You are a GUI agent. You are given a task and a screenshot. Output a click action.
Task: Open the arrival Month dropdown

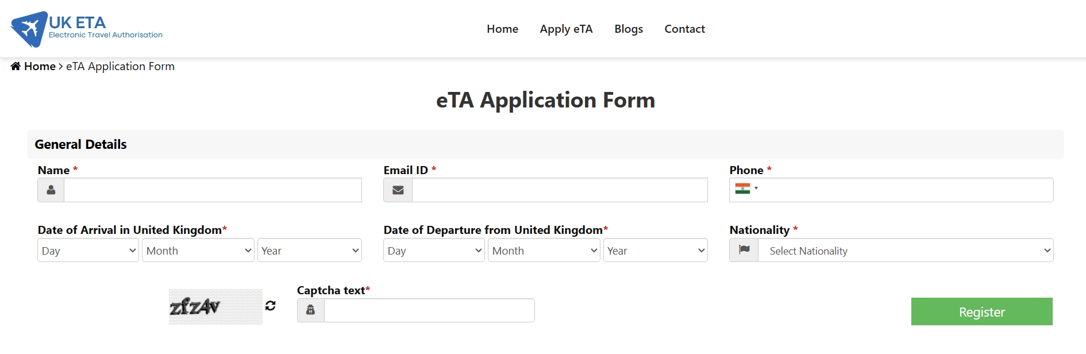198,251
